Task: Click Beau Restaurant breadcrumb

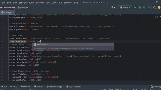Action: point(7,7)
